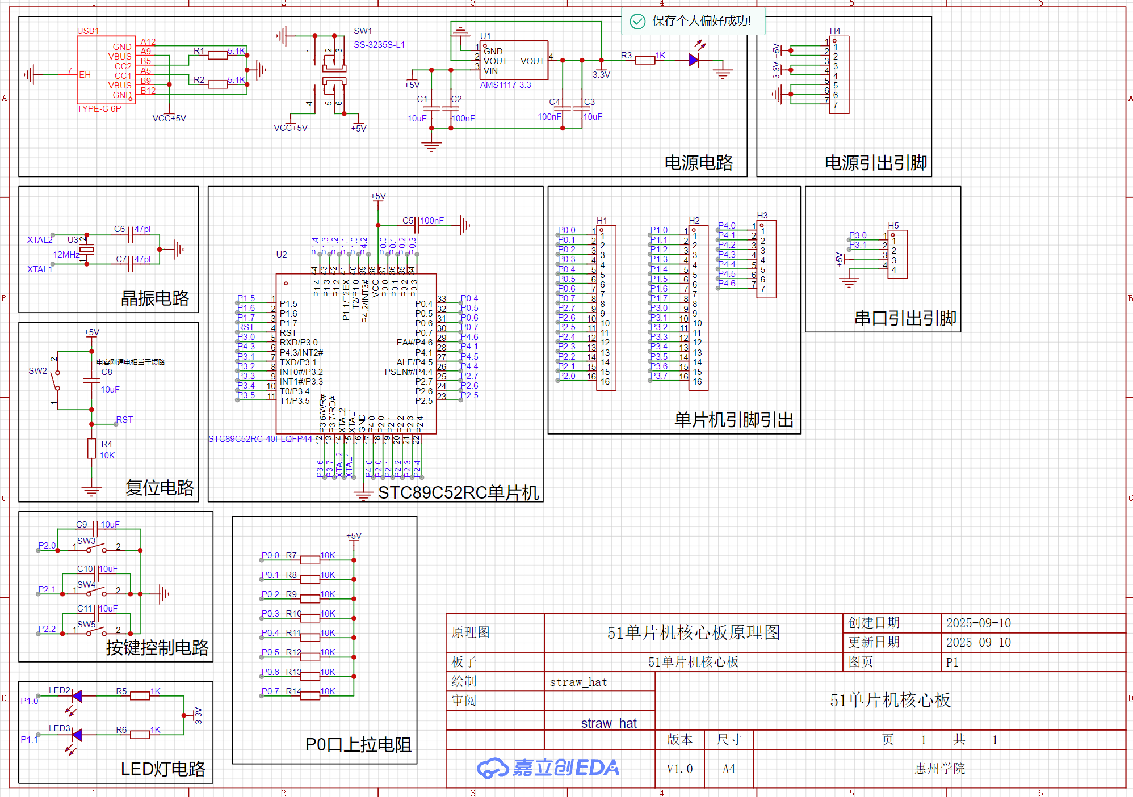
Task: Select resistor R4 10K in reset circuit
Action: point(91,448)
